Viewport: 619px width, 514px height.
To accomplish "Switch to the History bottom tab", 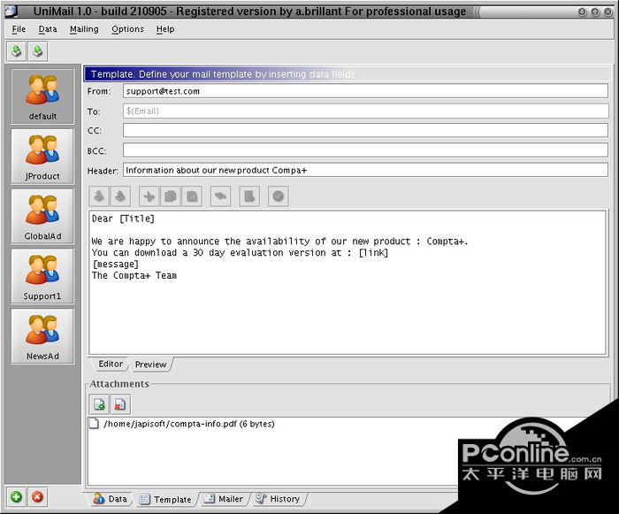I will 278,499.
